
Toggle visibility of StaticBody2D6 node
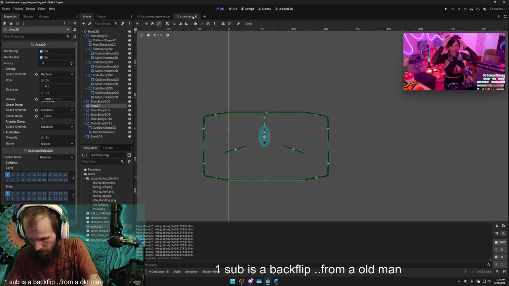click(x=129, y=101)
